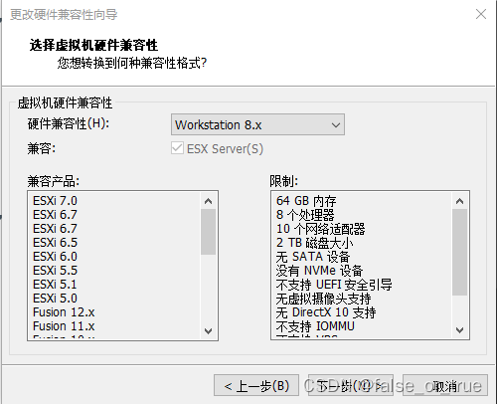Click the 下一步(N) next button

351,386
